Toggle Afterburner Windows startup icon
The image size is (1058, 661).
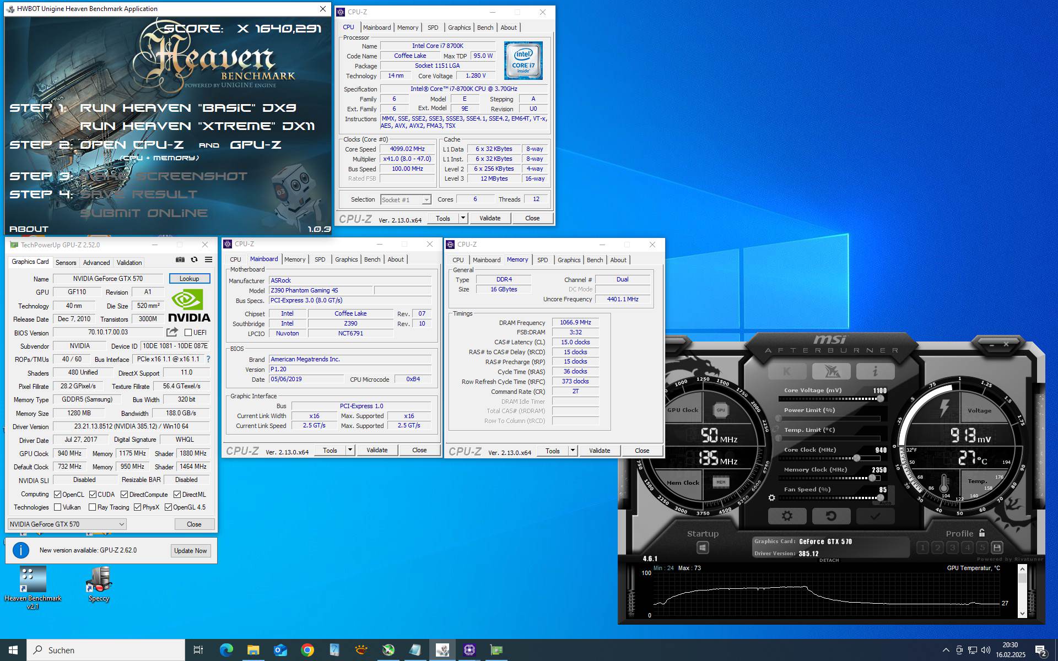(703, 548)
